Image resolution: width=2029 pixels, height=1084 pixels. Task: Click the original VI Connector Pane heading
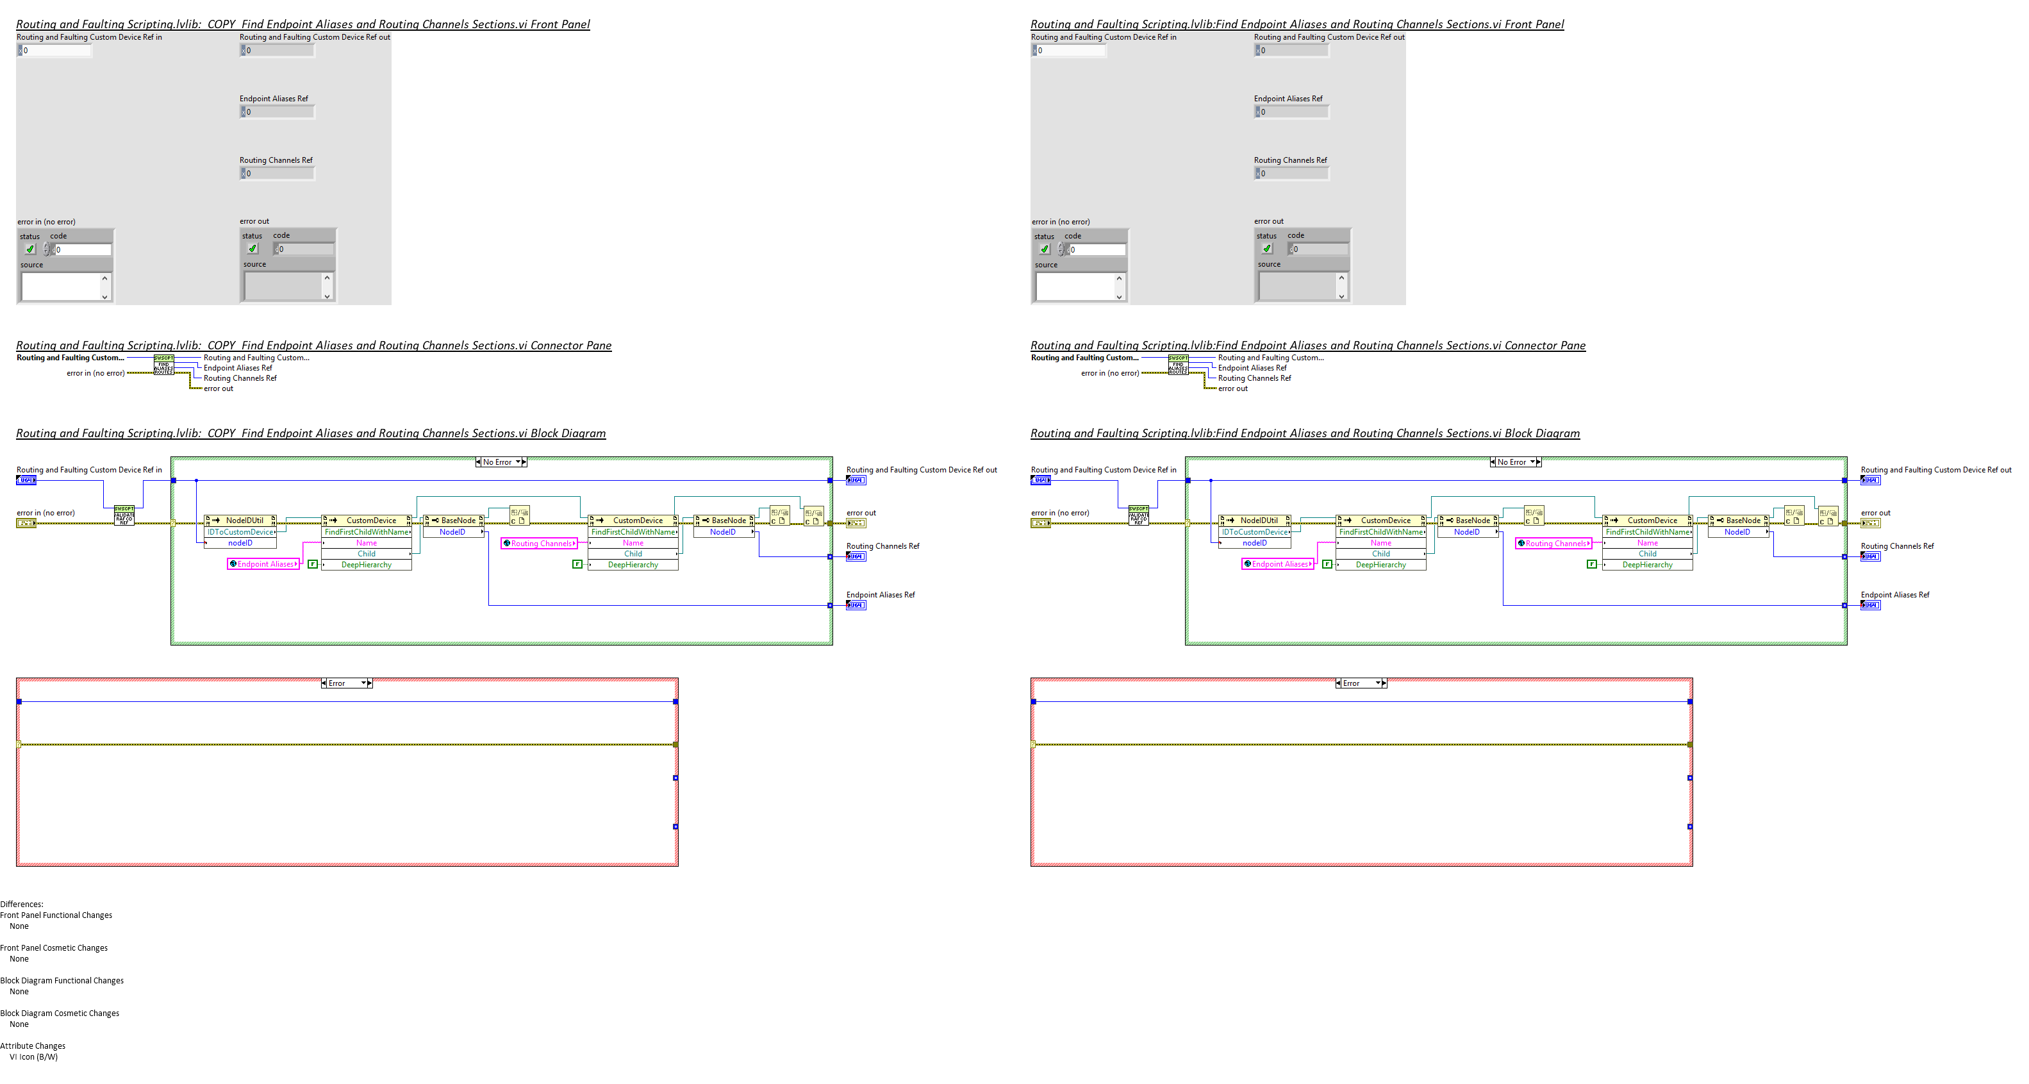[x=1307, y=345]
